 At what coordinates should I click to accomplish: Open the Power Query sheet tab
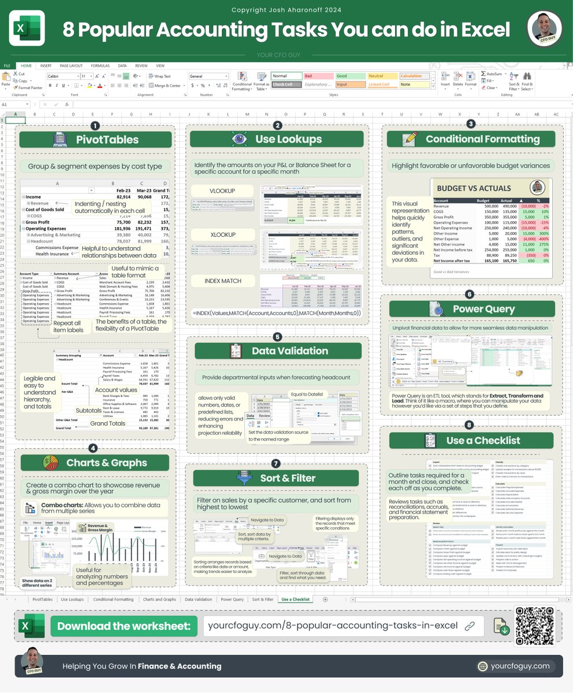tap(232, 599)
